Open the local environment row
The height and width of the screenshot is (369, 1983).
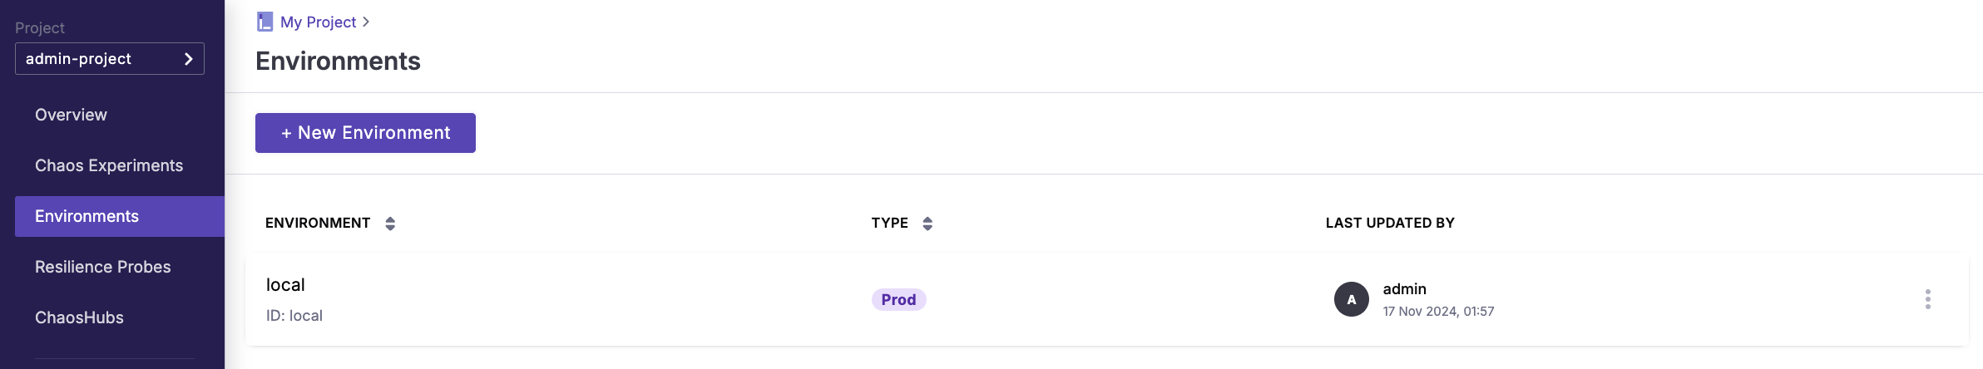(285, 285)
